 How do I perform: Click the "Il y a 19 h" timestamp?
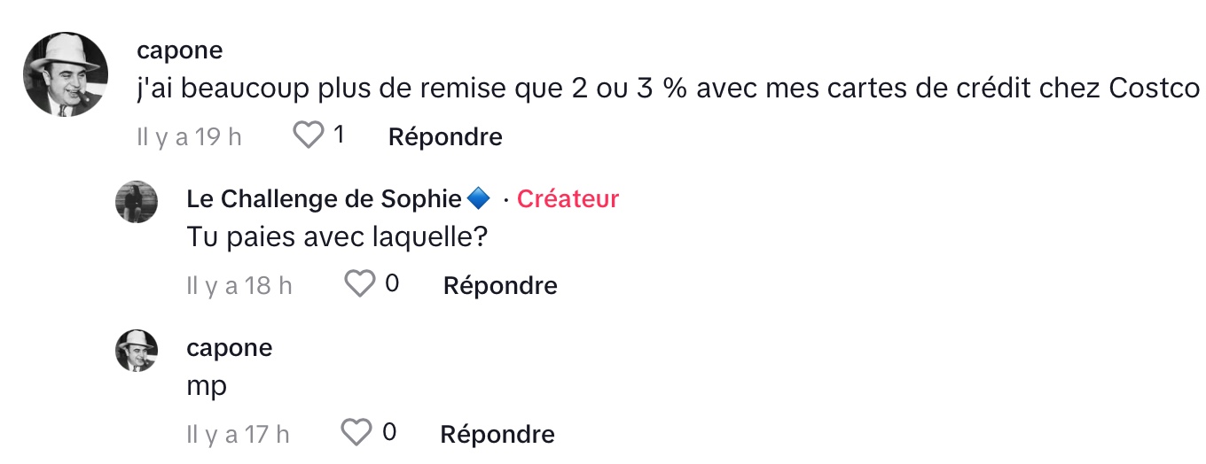pyautogui.click(x=190, y=137)
